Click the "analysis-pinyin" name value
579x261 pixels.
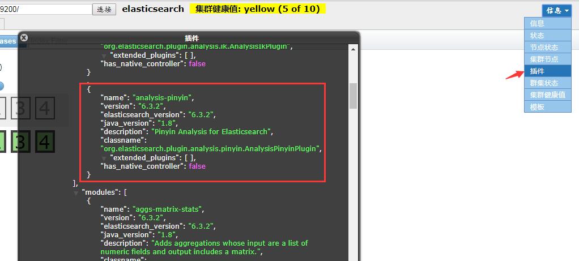(163, 98)
